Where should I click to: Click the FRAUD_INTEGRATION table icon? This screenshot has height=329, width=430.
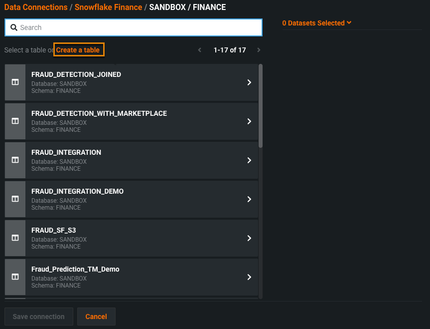pos(15,160)
